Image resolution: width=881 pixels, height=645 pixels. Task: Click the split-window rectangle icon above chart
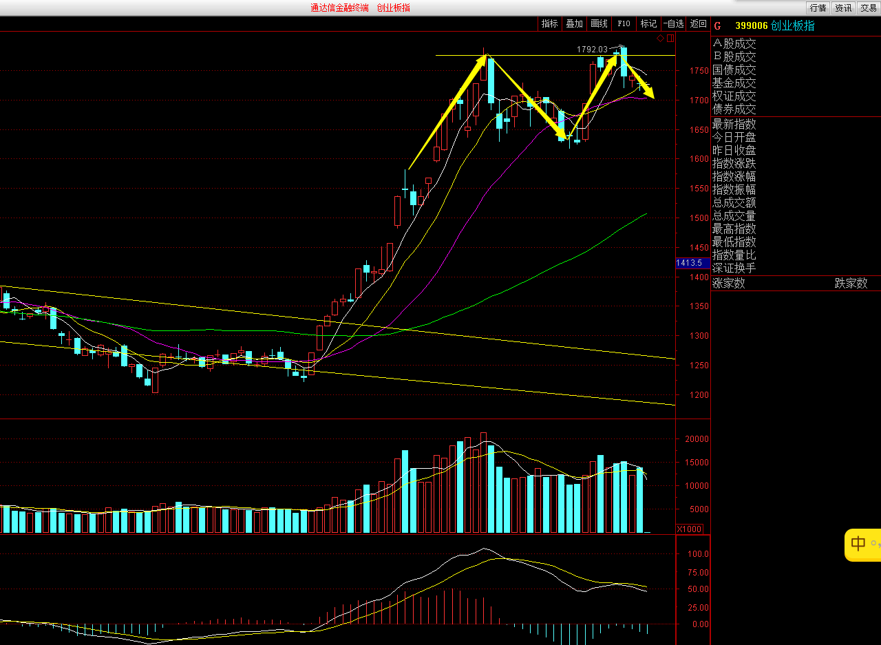point(670,38)
